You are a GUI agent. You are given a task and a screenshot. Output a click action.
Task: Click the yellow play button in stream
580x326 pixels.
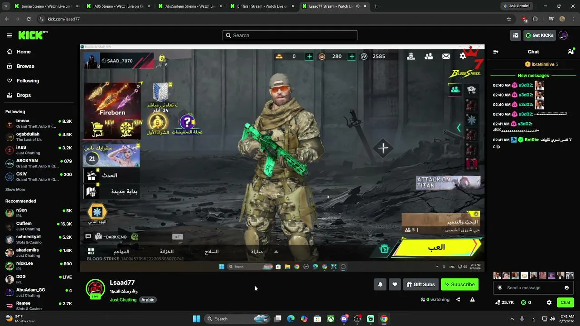click(x=436, y=248)
